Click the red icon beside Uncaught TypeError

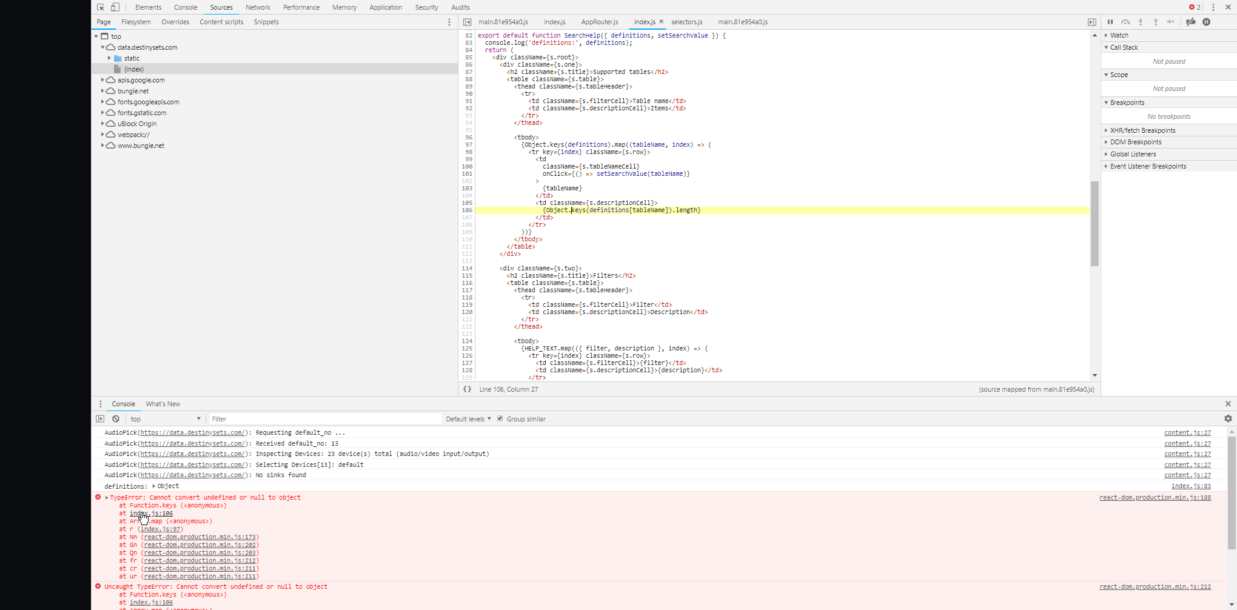click(98, 586)
